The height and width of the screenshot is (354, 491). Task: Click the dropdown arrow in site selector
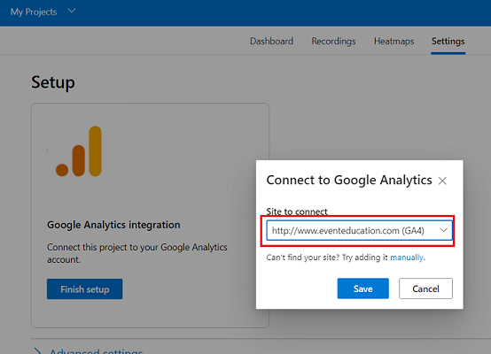(443, 230)
